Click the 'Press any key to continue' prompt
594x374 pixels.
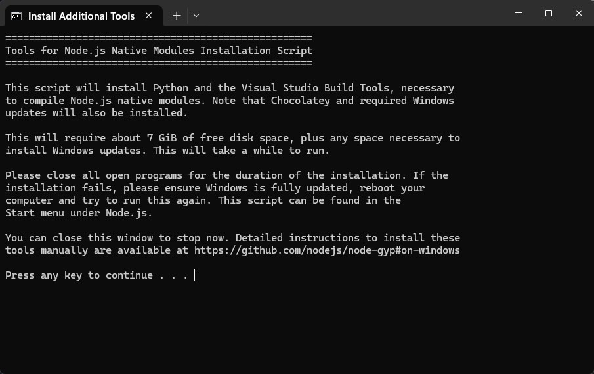click(96, 275)
